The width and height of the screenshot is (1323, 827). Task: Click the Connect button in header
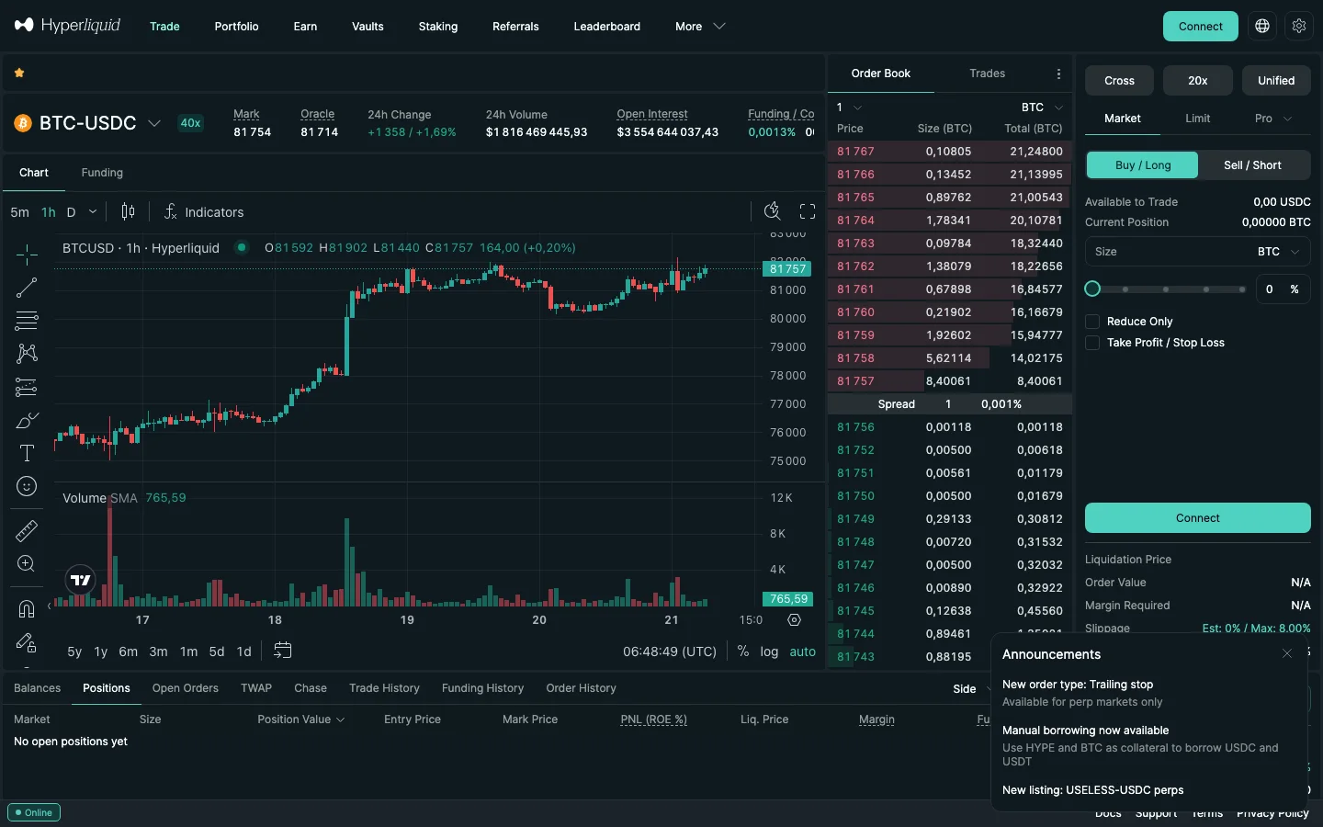(1200, 26)
